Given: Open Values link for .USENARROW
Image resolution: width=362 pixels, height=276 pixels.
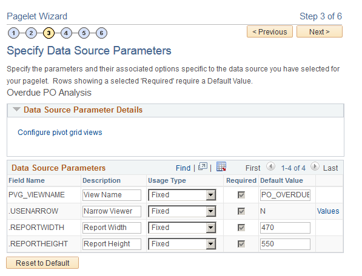Looking at the screenshot, I should click(x=328, y=211).
